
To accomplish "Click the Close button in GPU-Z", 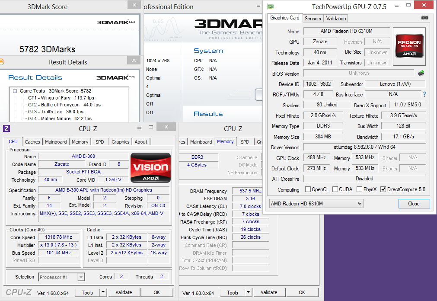I will click(414, 204).
